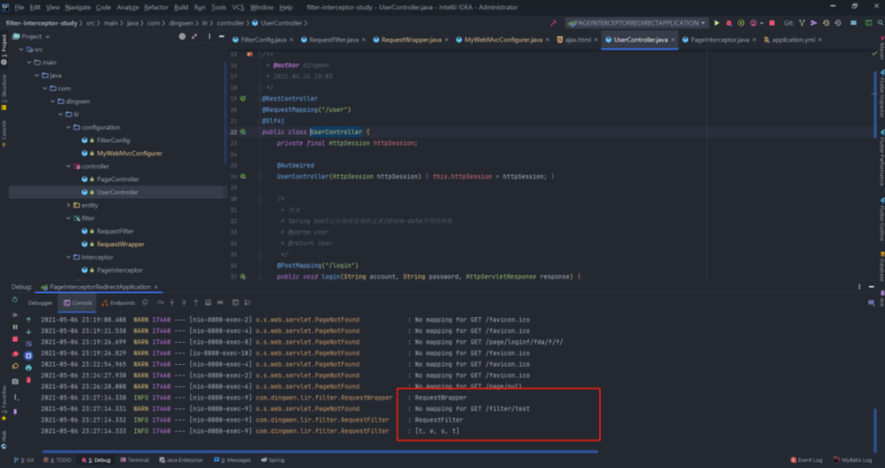
Task: Print console output with printer icon
Action: pos(29,367)
